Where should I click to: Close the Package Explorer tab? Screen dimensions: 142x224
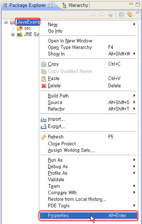[50, 5]
